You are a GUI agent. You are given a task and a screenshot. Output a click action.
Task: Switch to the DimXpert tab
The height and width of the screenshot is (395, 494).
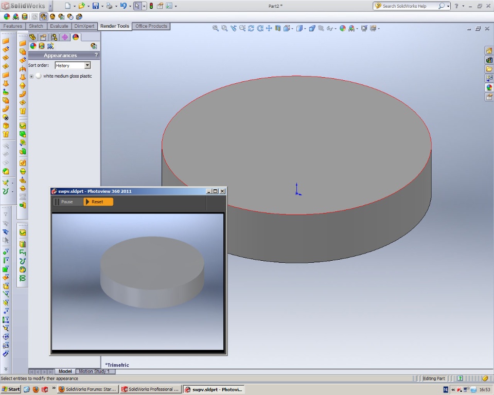coord(84,26)
